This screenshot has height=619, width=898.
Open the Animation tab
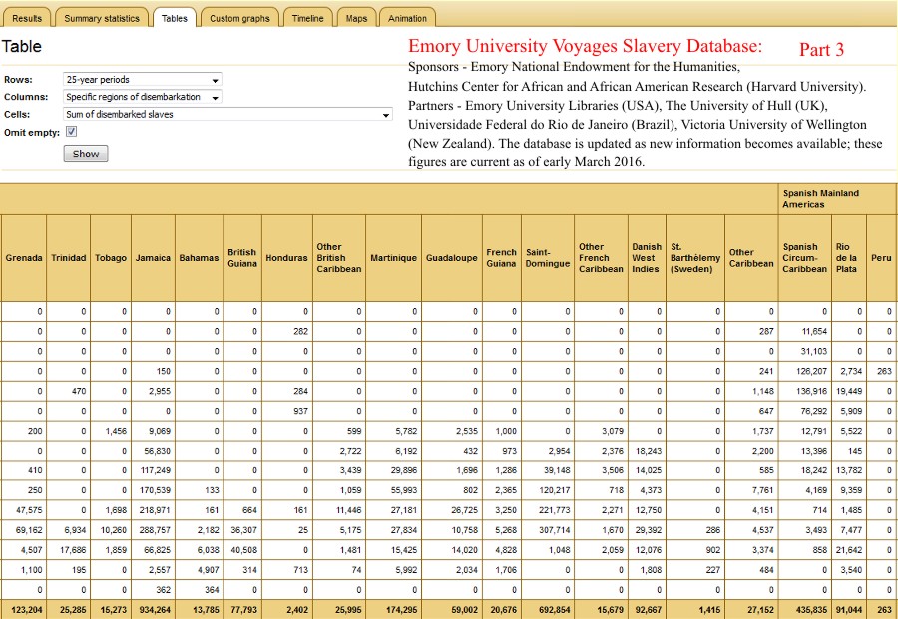coord(407,18)
